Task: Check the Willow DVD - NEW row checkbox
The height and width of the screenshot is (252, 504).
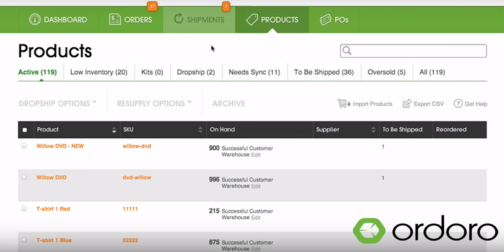Action: (x=25, y=146)
